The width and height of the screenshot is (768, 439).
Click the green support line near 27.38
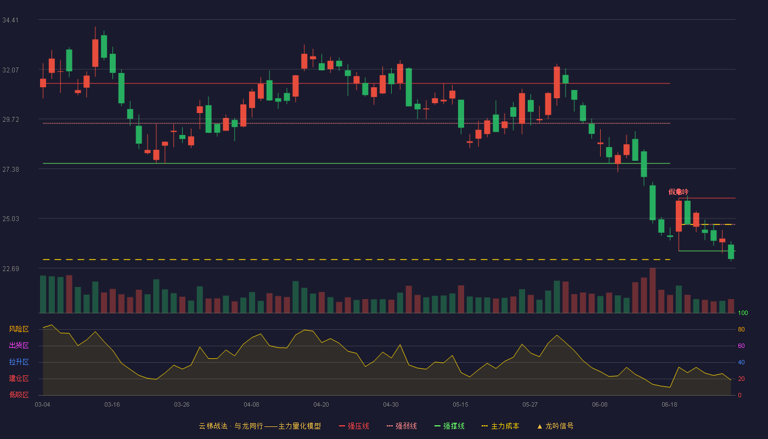[357, 164]
